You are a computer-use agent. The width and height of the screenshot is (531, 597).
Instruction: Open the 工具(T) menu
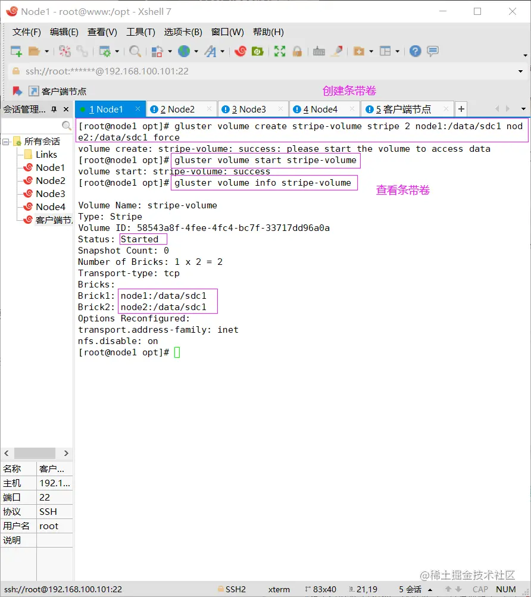[140, 32]
